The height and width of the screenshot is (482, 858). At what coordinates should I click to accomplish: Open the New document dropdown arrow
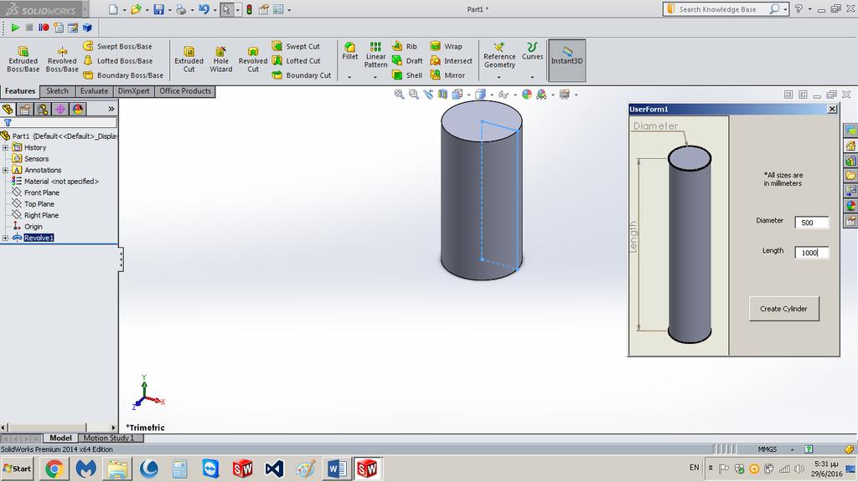tap(124, 10)
